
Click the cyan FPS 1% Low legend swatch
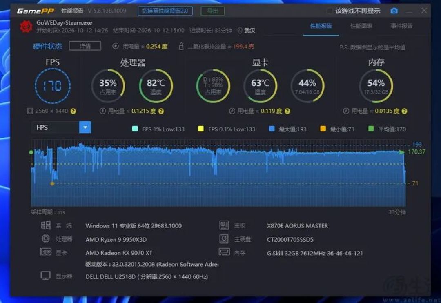tap(135, 129)
